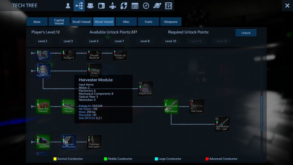Select the Thruster S node
This screenshot has height=165, width=293.
point(69,55)
